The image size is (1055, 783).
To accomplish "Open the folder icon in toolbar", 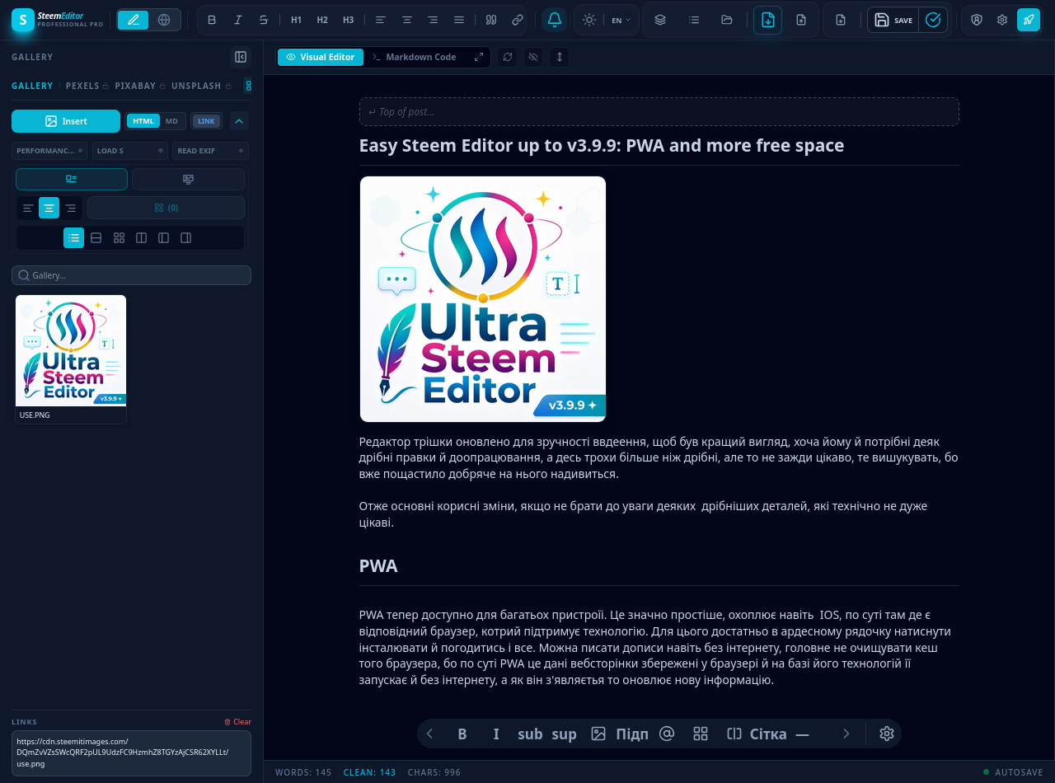I will [727, 20].
